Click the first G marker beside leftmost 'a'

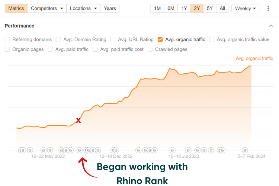pyautogui.click(x=30, y=150)
